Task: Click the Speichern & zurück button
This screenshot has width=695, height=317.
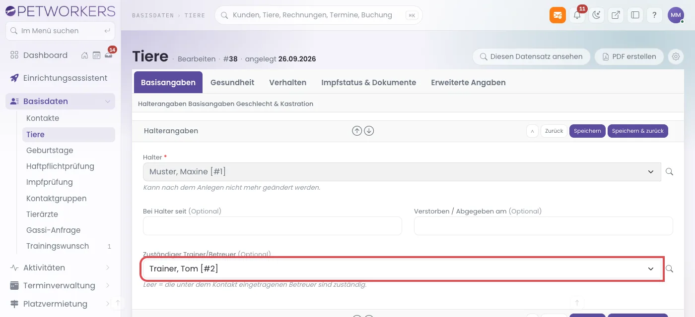Action: pos(637,131)
